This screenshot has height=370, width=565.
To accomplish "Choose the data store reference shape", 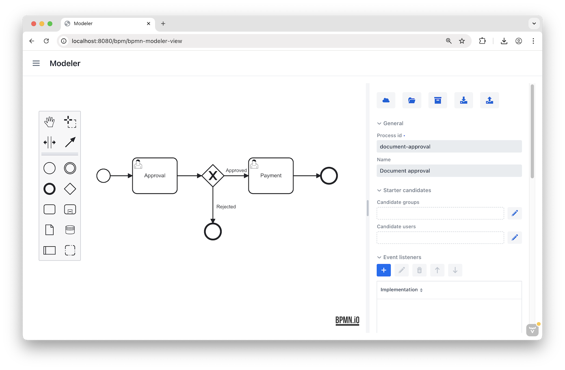I will click(70, 230).
